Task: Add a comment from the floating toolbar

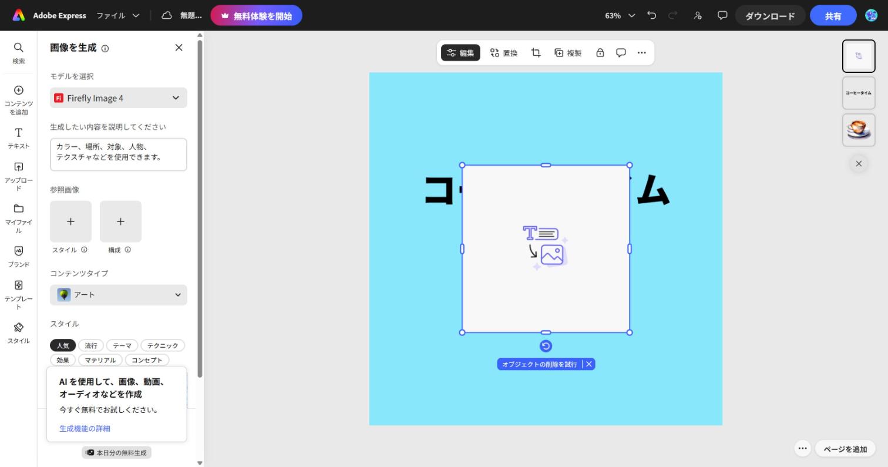Action: (x=621, y=53)
